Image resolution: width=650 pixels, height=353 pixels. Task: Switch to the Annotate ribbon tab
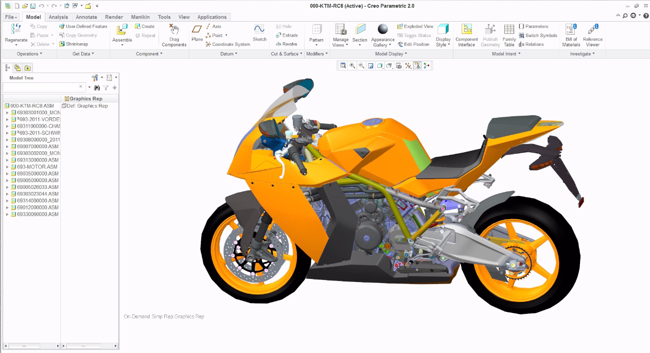coord(86,17)
